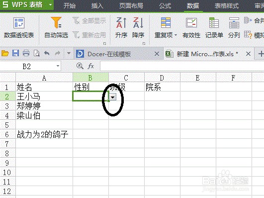Image resolution: width=264 pixels, height=198 pixels.
Task: Open Print Preview icon
Action: [x=36, y=53]
